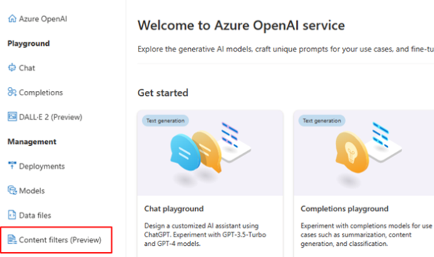434x257 pixels.
Task: Click the Data files icon
Action: [12, 215]
